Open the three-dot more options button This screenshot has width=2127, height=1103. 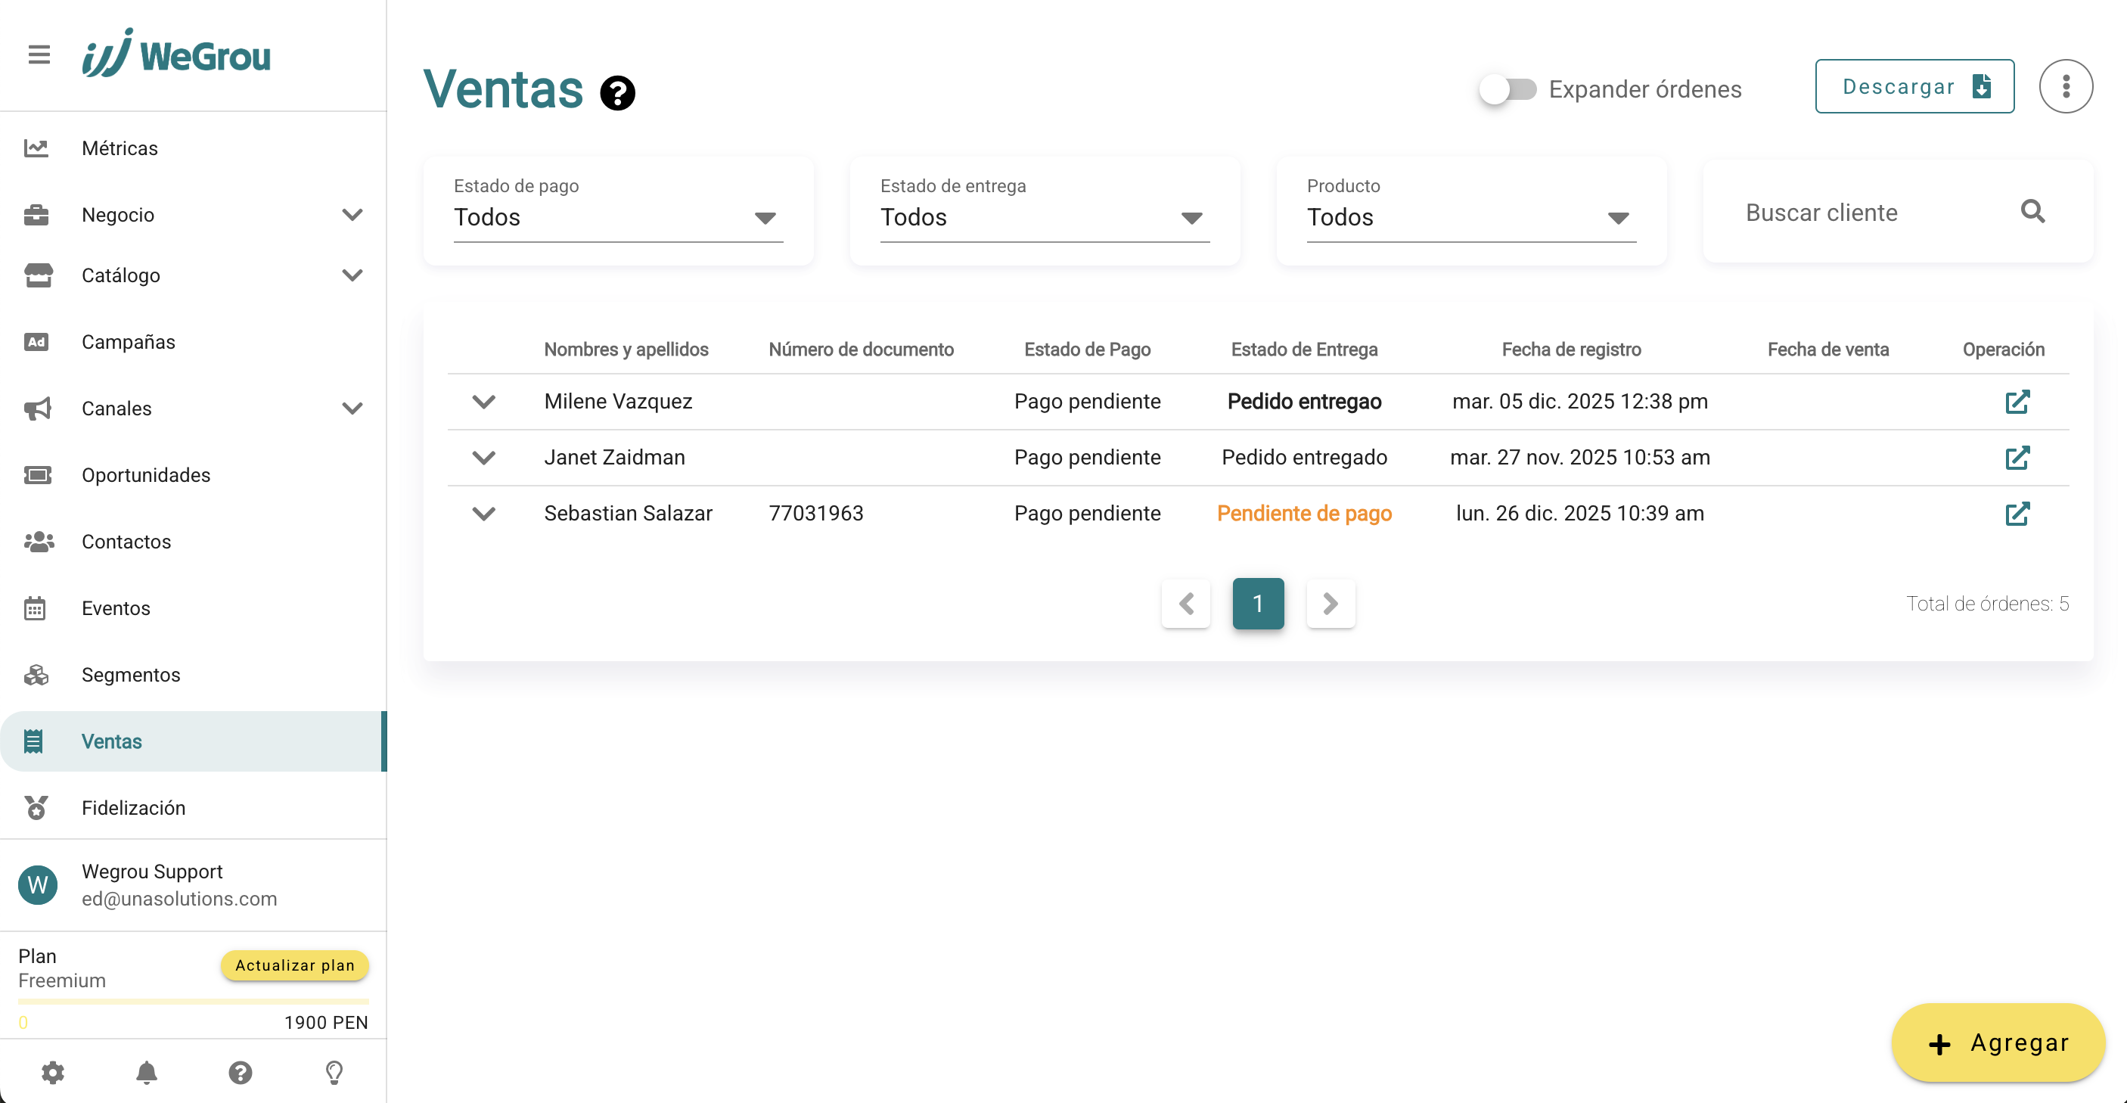(2065, 87)
